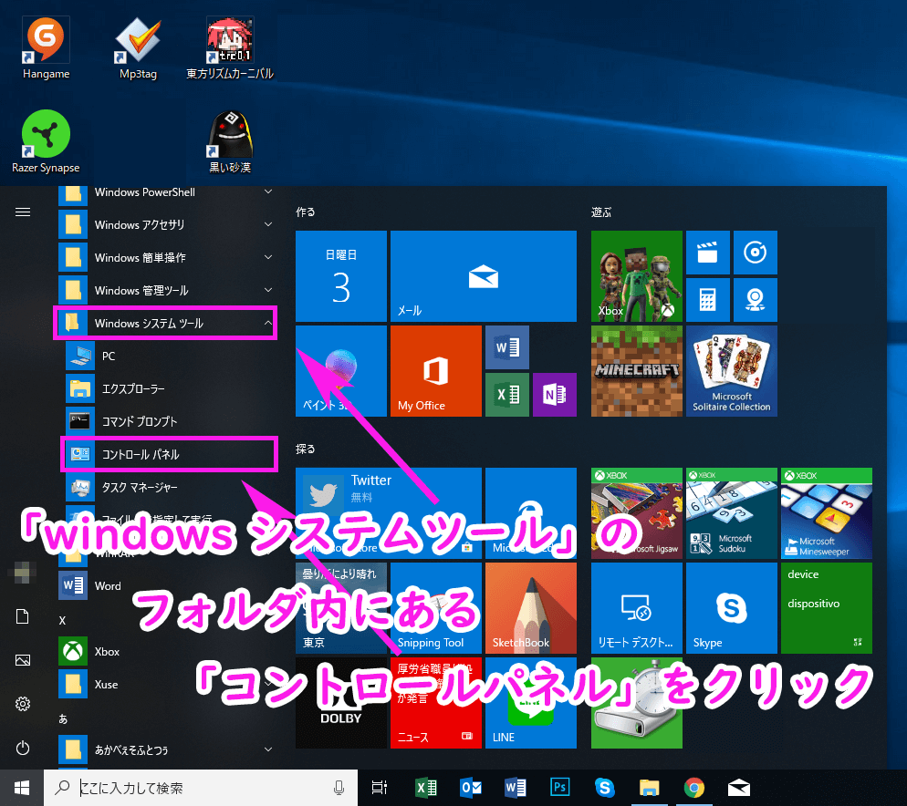Click the Windows Start button
The height and width of the screenshot is (806, 907).
point(22,788)
